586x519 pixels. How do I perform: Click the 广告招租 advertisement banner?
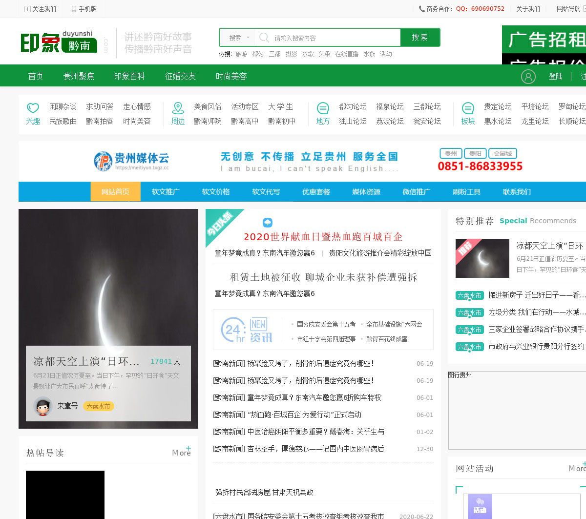[544, 45]
